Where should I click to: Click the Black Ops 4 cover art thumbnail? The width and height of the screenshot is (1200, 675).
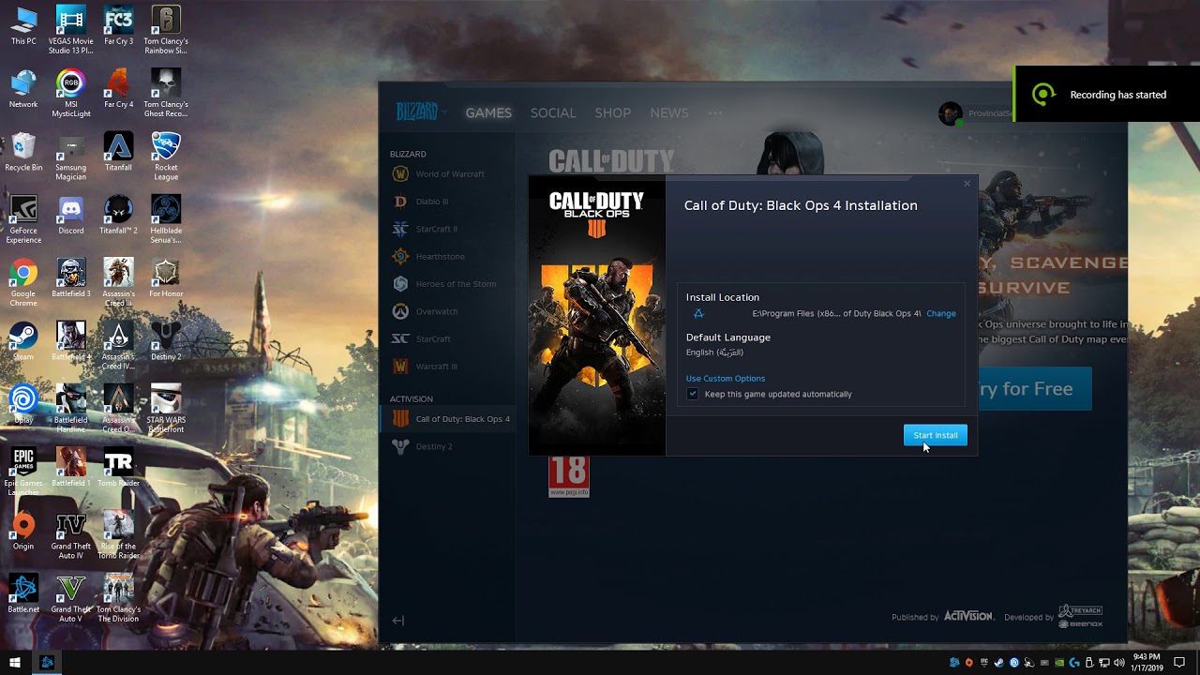click(597, 316)
